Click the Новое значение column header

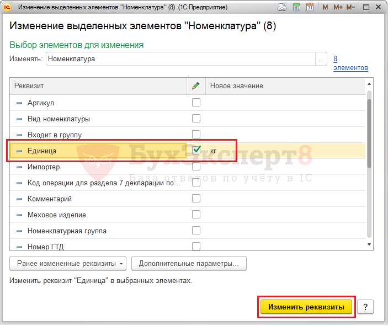tap(285, 86)
